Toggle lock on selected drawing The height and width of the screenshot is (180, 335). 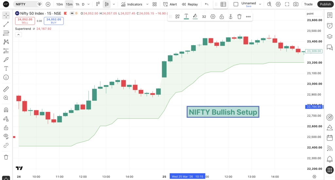222,17
